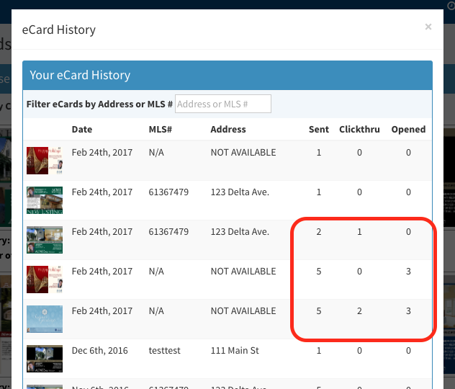The height and width of the screenshot is (389, 455).
Task: Close the eCard History dialog
Action: click(x=428, y=27)
